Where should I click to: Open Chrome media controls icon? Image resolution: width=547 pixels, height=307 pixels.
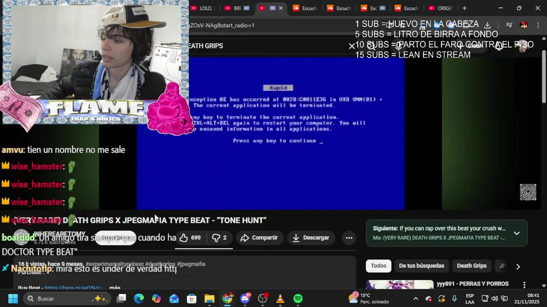[x=509, y=25]
